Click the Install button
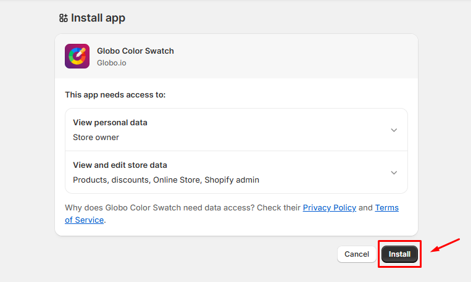The width and height of the screenshot is (471, 282). click(399, 254)
